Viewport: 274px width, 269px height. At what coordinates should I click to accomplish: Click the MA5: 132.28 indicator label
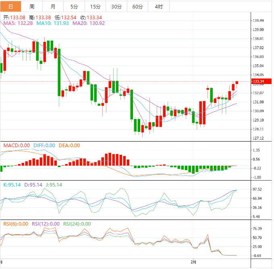(x=18, y=23)
